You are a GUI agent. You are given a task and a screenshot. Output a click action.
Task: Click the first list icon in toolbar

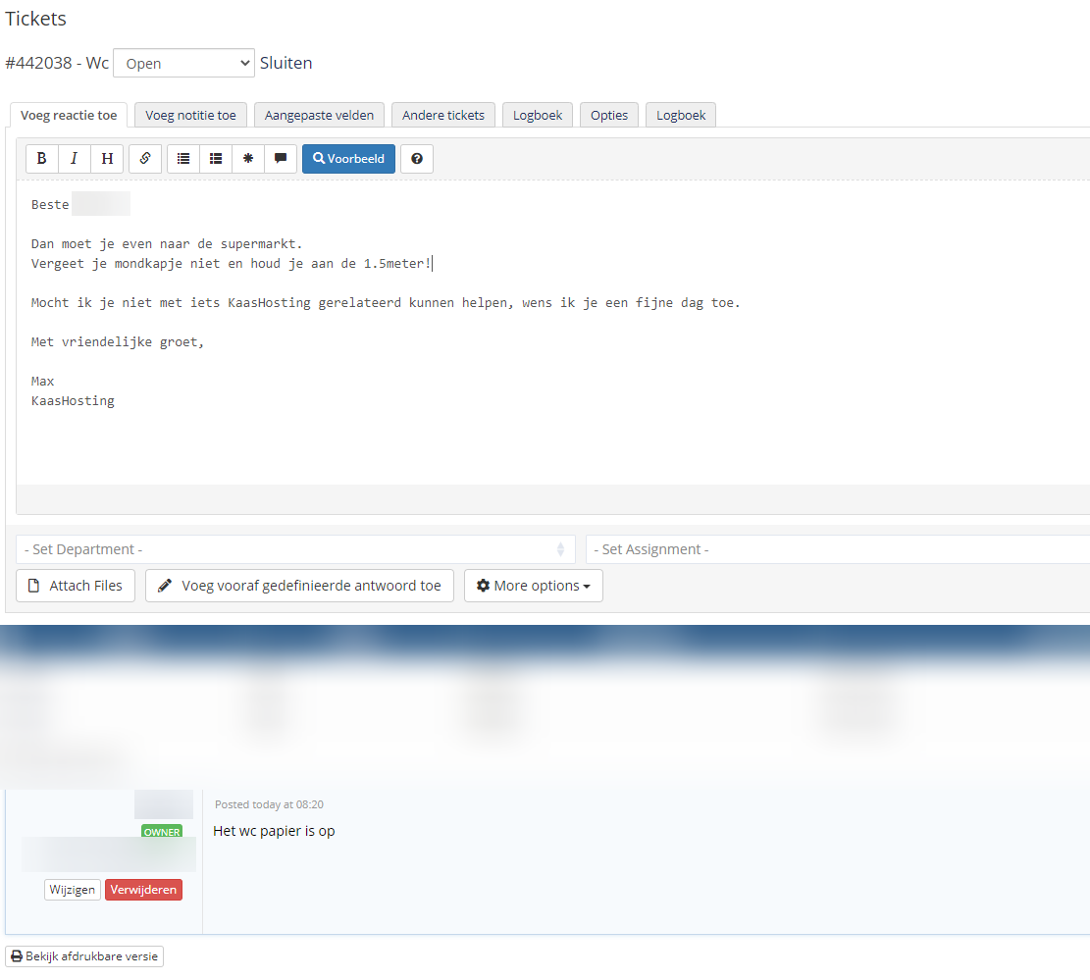(x=182, y=159)
